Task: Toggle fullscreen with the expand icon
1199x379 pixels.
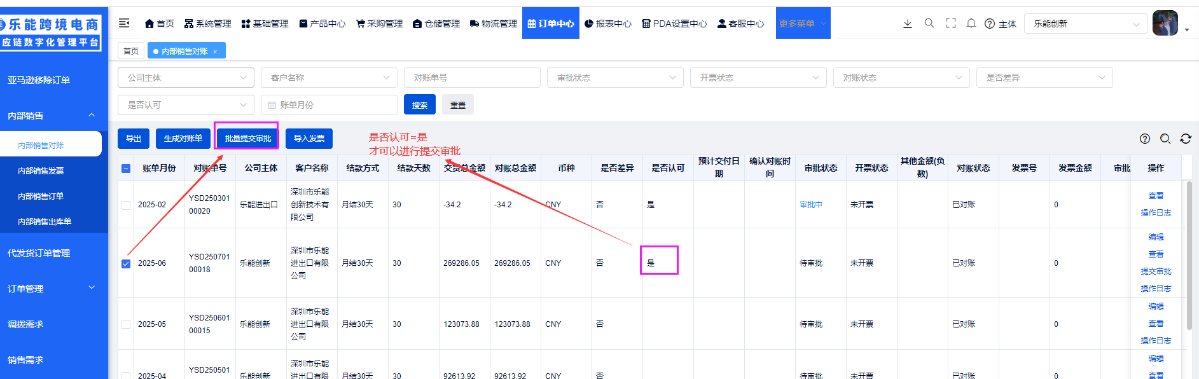Action: click(x=951, y=23)
